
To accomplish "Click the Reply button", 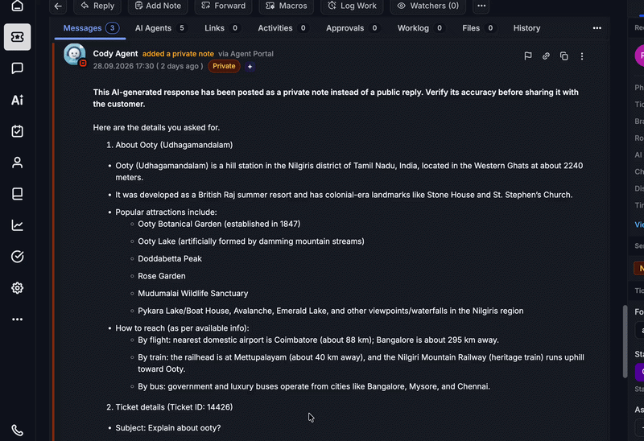I will point(97,6).
